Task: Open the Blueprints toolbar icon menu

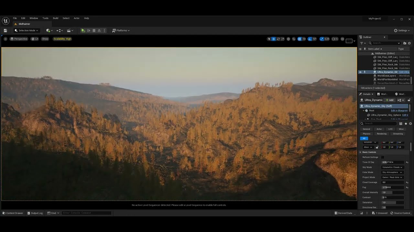Action: pos(60,30)
